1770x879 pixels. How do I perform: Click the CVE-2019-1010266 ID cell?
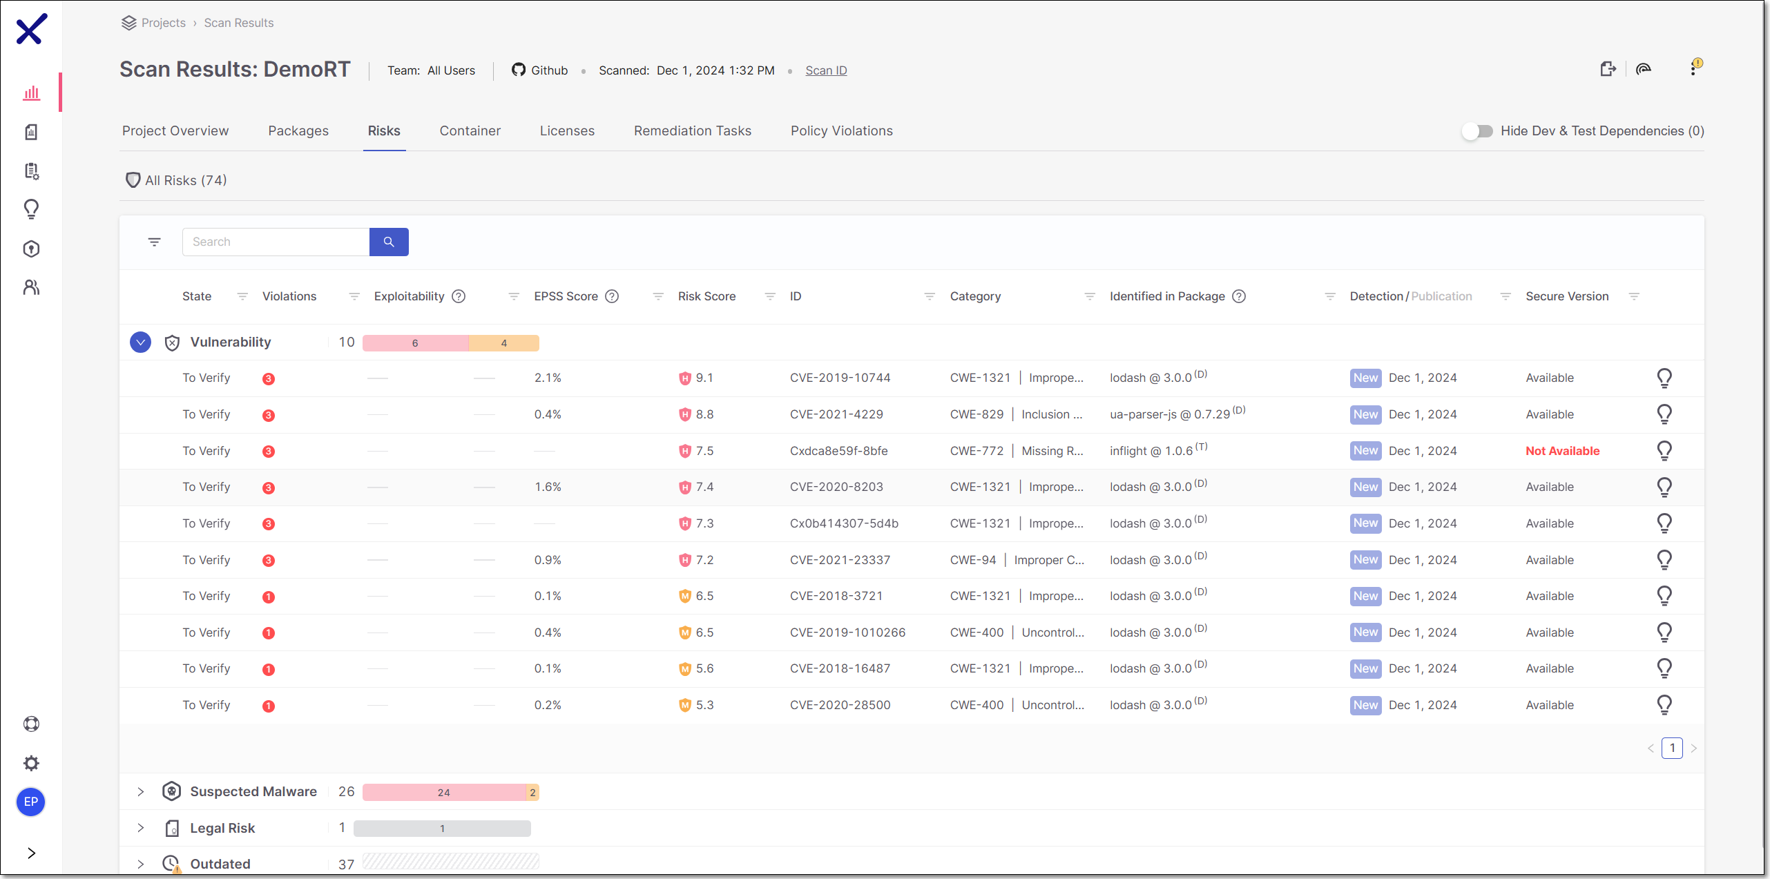(x=847, y=632)
